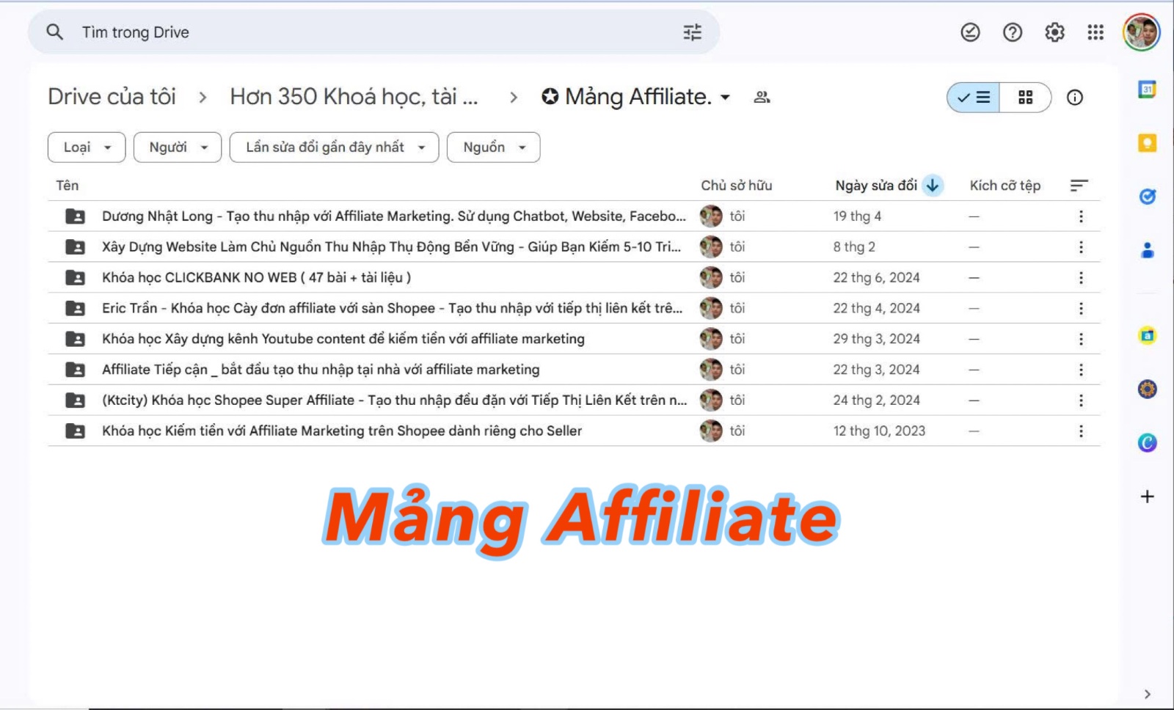Open more actions for Ktcity Shopee Super folder
This screenshot has width=1174, height=710.
pyautogui.click(x=1080, y=400)
